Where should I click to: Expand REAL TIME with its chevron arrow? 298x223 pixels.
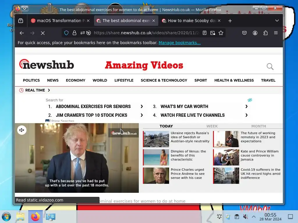[49, 90]
